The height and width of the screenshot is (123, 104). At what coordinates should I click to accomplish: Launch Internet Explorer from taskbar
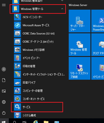point(36,121)
